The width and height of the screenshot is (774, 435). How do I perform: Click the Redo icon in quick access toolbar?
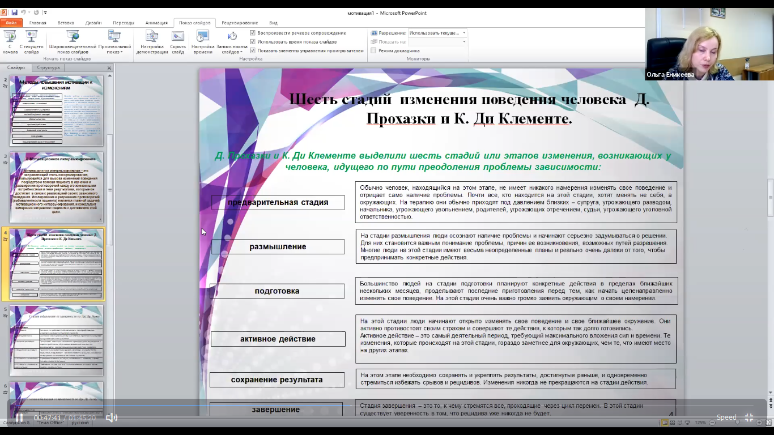point(36,12)
